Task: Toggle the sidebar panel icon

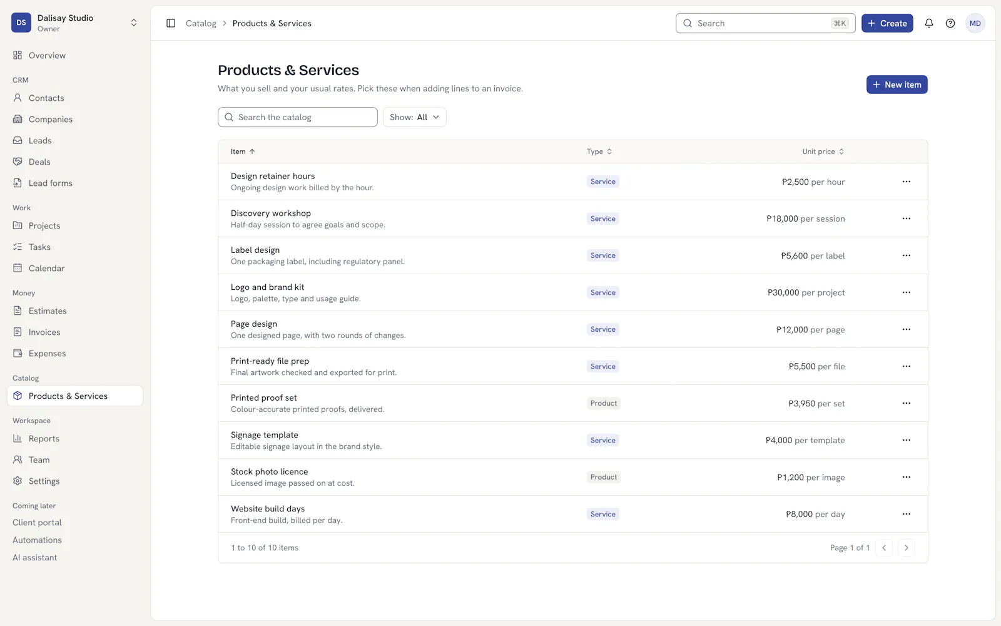Action: [171, 23]
